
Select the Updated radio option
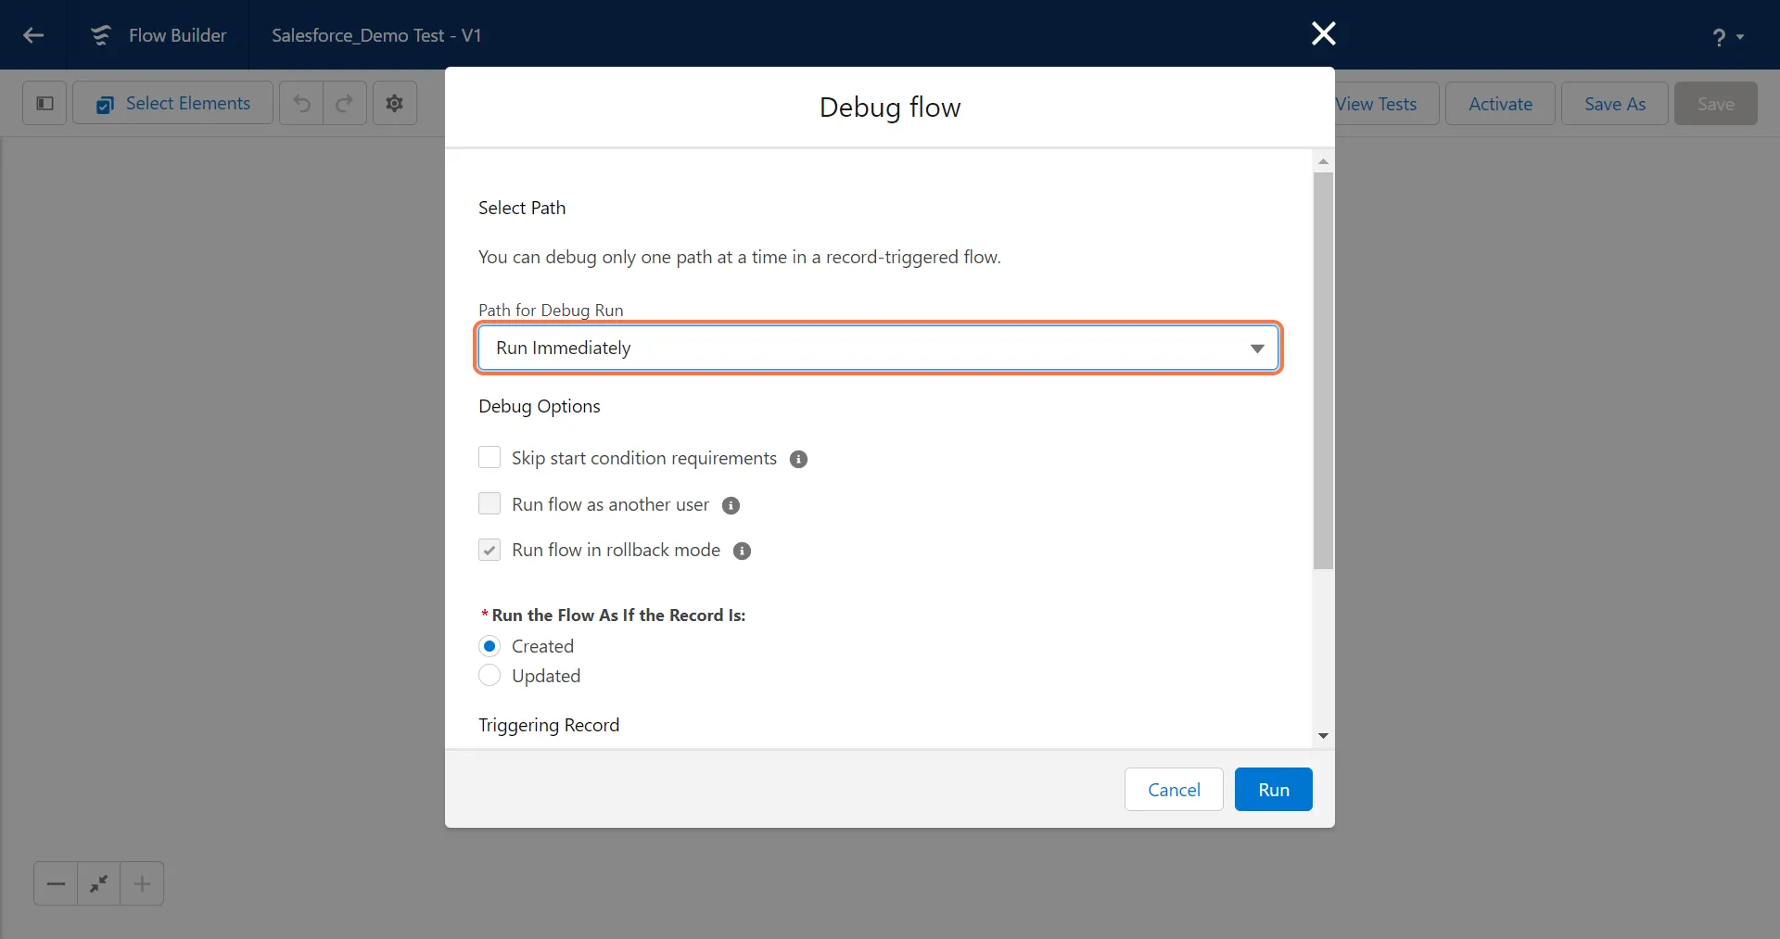point(489,676)
